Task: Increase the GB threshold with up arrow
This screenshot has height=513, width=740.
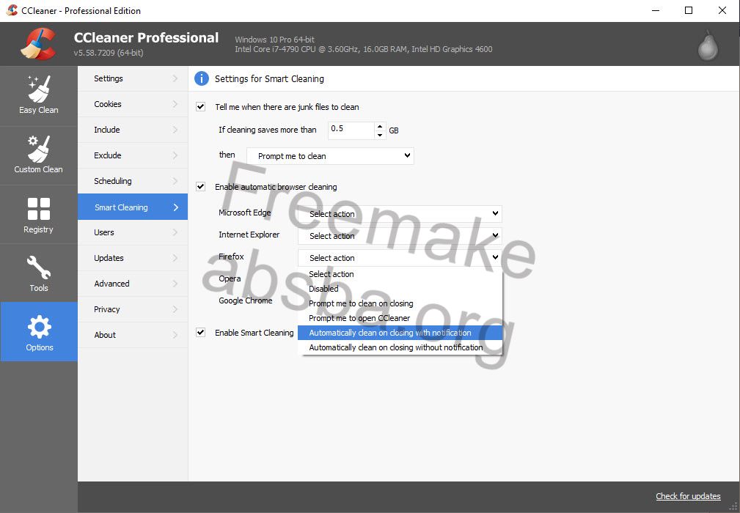Action: (x=380, y=126)
